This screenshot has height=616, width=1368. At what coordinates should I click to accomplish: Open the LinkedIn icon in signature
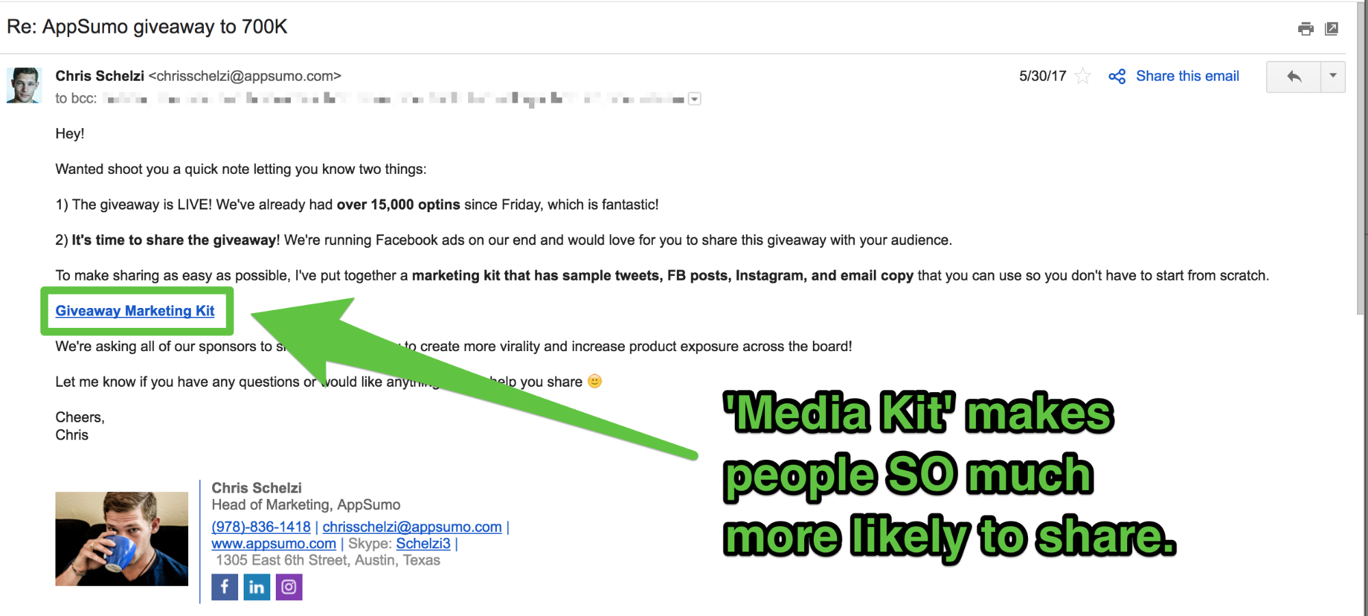257,587
